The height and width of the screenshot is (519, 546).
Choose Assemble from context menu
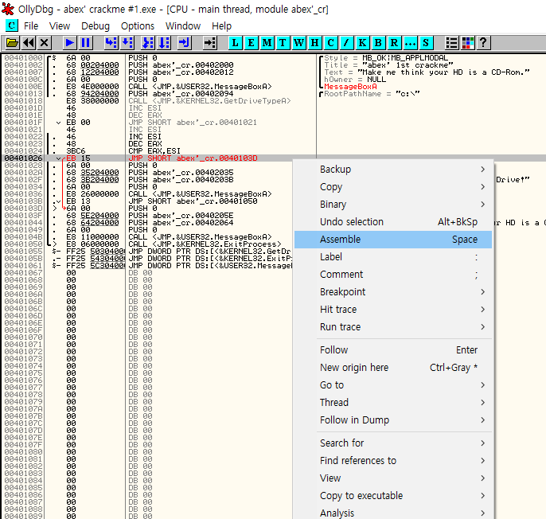393,240
